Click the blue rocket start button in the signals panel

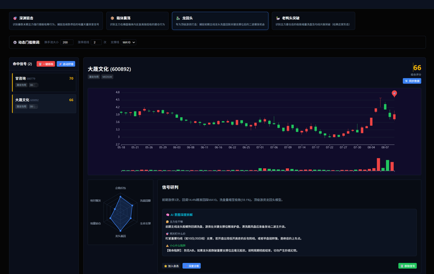[66, 64]
